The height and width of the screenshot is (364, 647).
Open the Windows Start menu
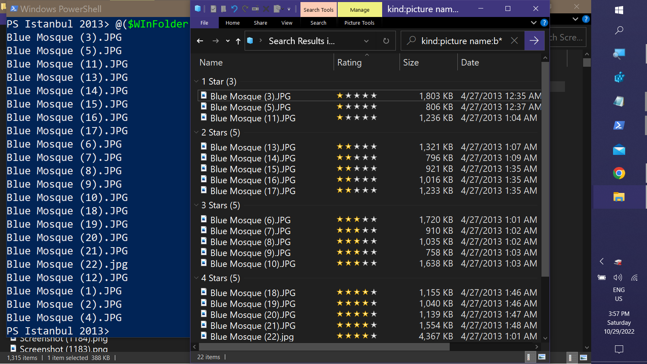click(619, 10)
